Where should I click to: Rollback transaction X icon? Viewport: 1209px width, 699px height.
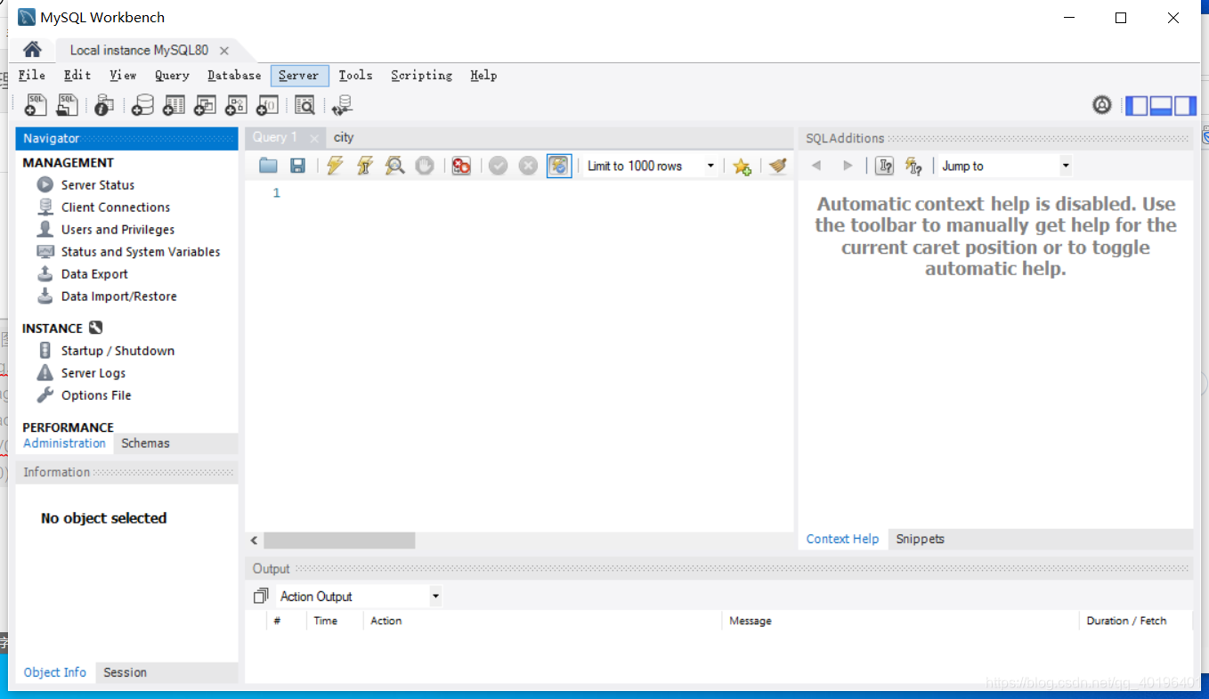(528, 166)
